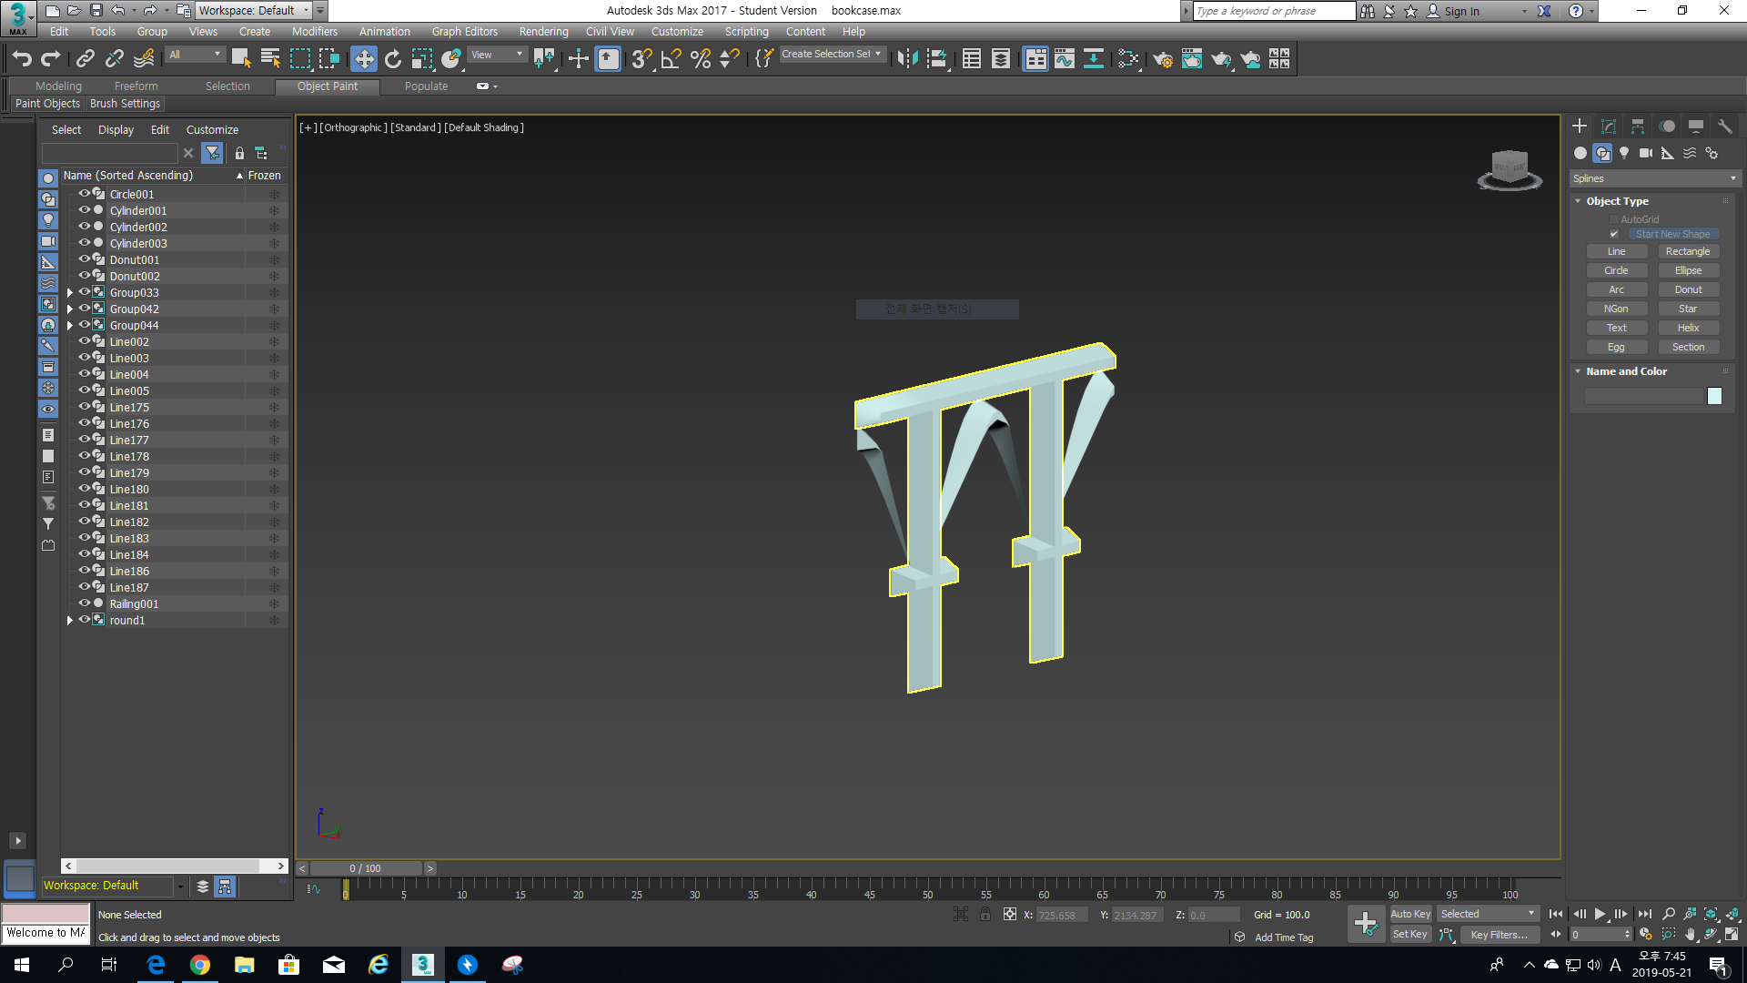Open the Modifiers menu
The height and width of the screenshot is (983, 1747).
point(314,31)
